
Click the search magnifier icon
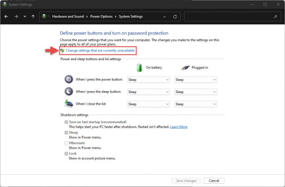click(275, 17)
